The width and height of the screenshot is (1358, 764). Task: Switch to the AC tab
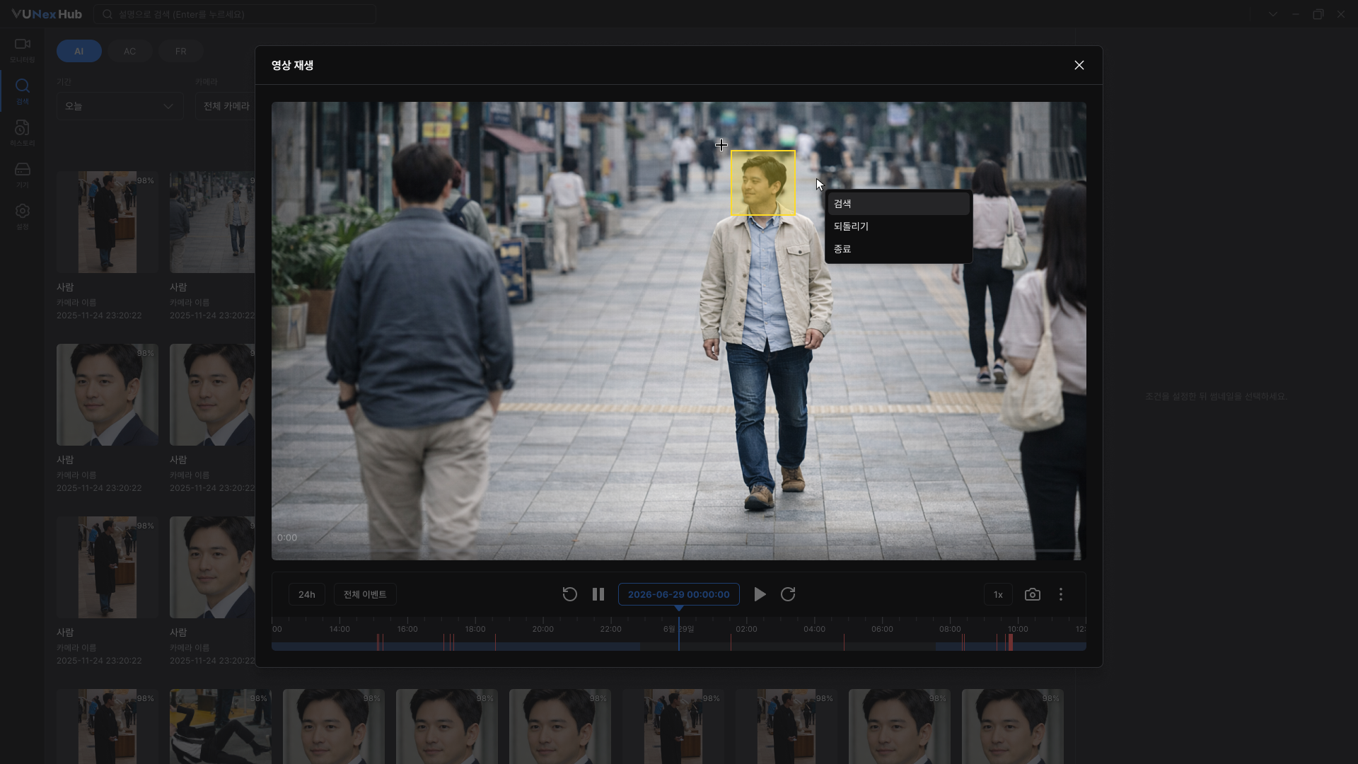[130, 51]
